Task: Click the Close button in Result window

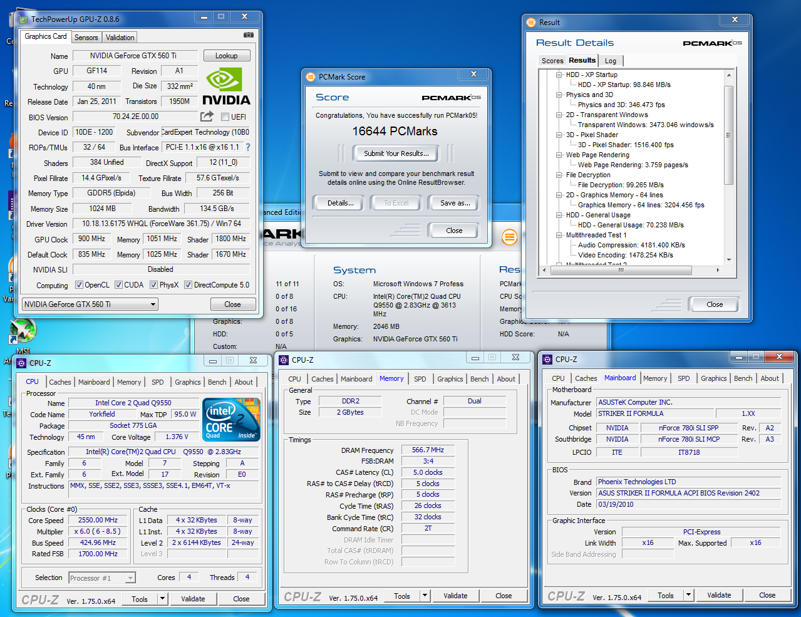Action: coord(715,304)
